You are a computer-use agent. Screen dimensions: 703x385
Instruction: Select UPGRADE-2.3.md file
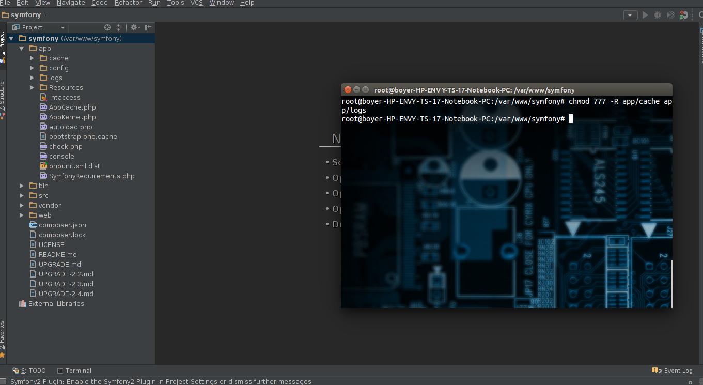(x=66, y=284)
